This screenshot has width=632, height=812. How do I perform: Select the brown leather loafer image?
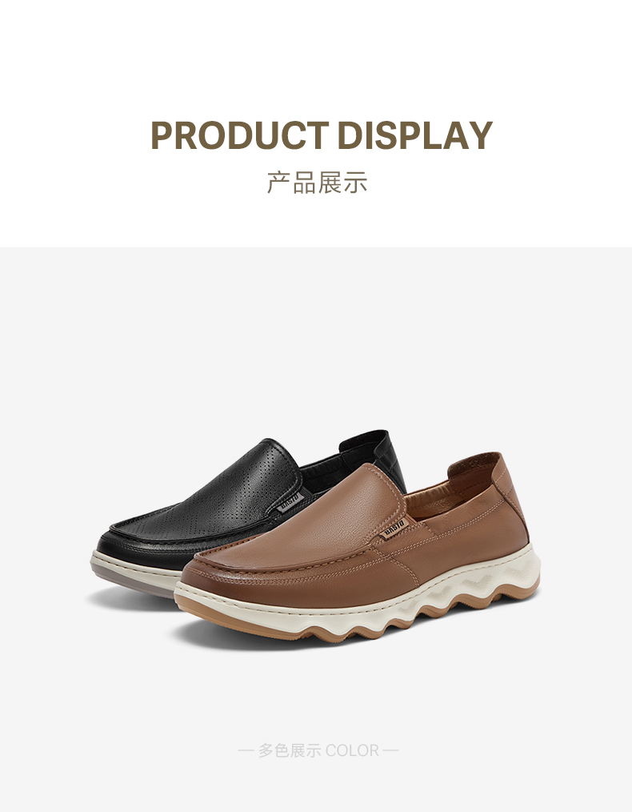point(358,549)
